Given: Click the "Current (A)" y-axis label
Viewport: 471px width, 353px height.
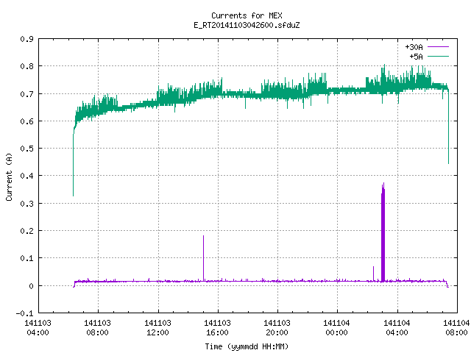Looking at the screenshot, I should [x=9, y=177].
